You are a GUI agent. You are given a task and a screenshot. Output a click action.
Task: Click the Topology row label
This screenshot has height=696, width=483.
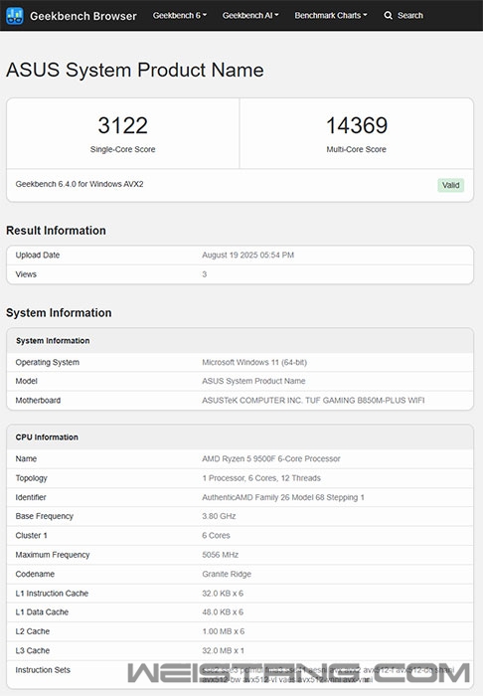pos(31,478)
